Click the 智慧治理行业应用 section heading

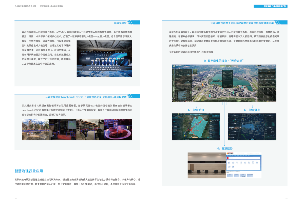(29, 171)
